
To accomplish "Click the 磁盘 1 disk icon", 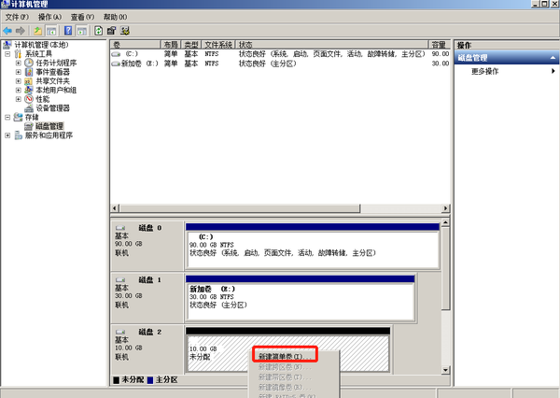I will tap(120, 280).
